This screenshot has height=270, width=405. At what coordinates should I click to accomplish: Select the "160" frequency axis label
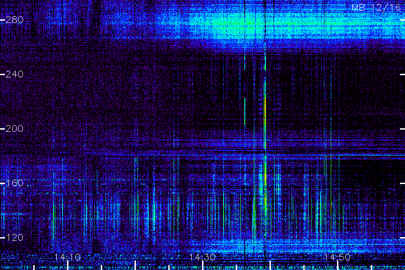14,183
